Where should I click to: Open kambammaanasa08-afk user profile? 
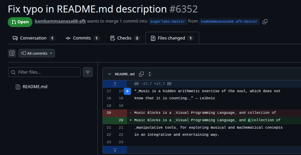pos(60,21)
